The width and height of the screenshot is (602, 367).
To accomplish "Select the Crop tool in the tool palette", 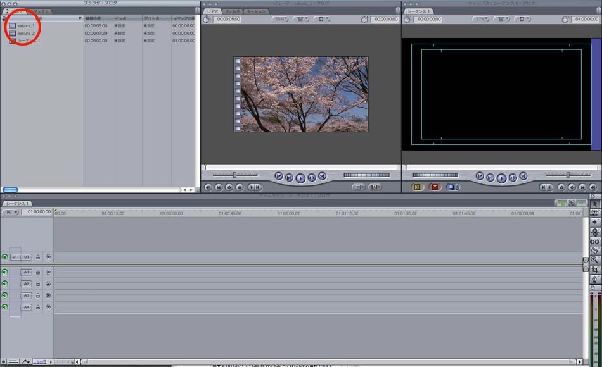I will 595,270.
